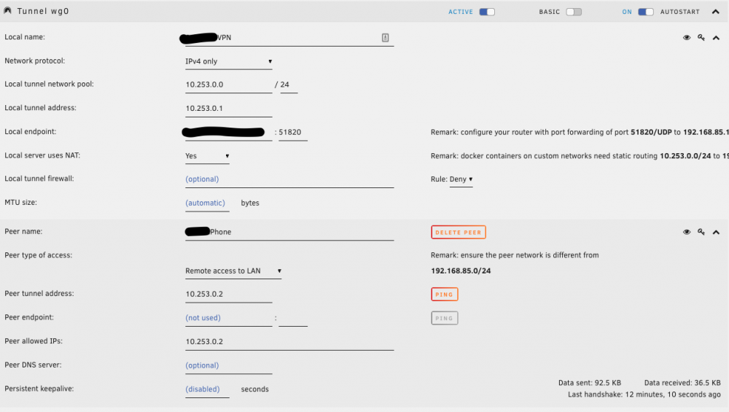
Task: Open the Network protocol dropdown
Action: pos(229,61)
